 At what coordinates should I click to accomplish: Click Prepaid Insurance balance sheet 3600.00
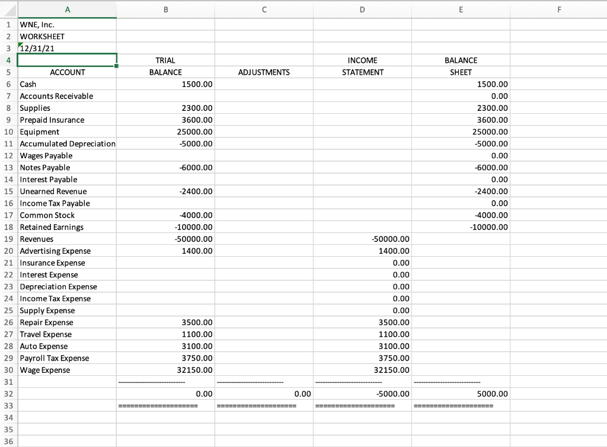click(461, 120)
